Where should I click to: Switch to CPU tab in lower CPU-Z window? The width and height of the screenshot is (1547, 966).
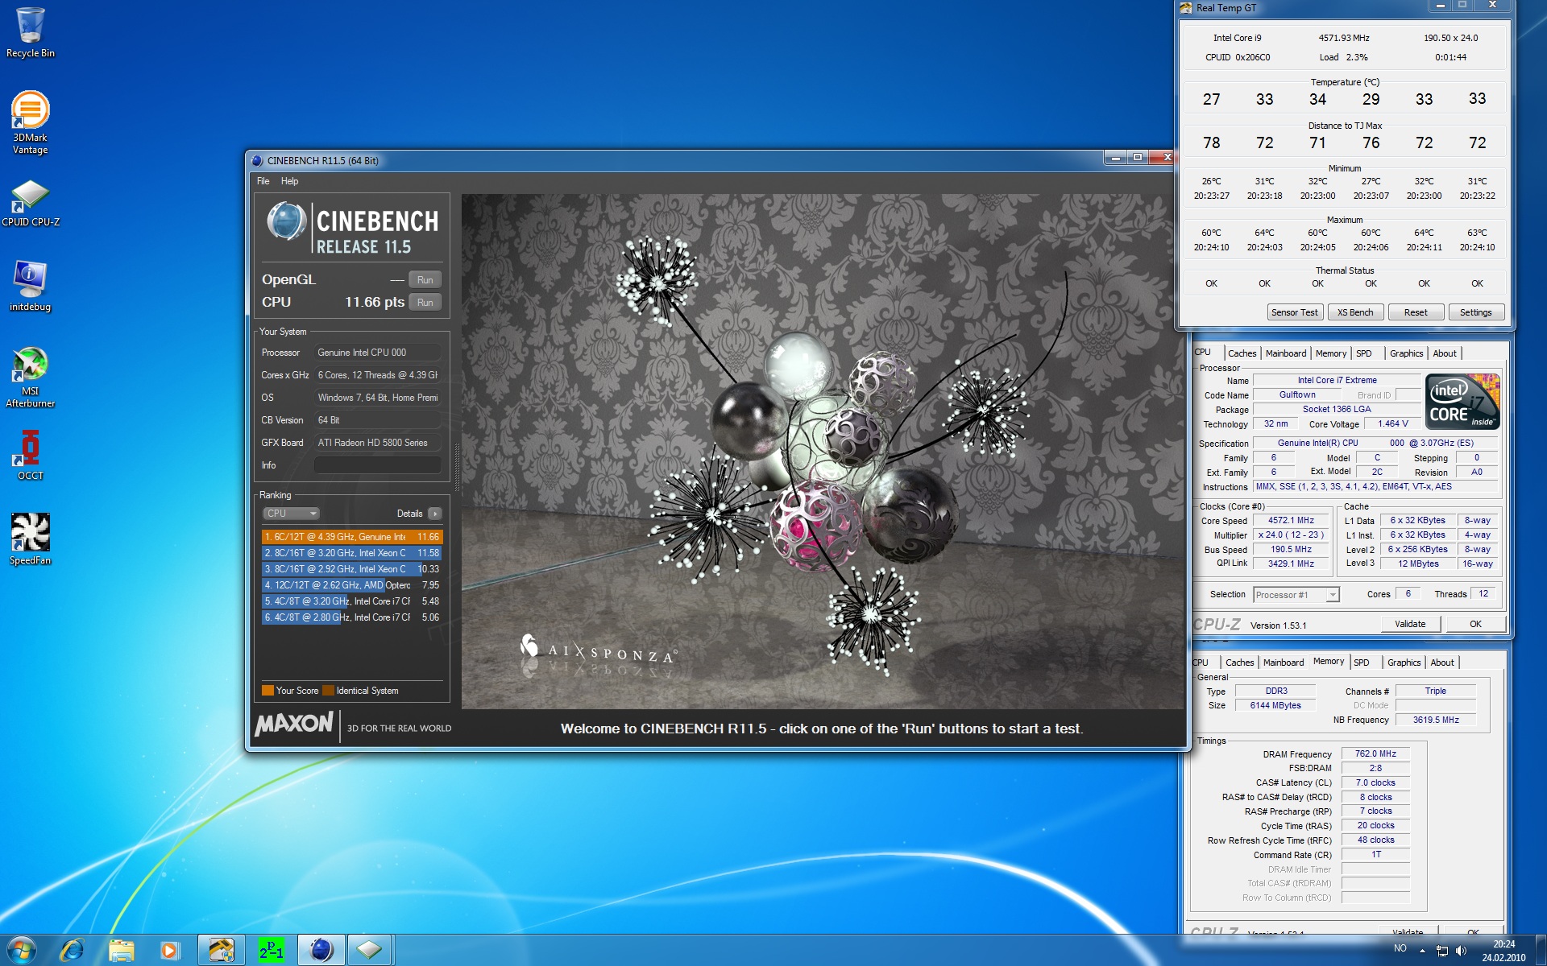click(x=1201, y=663)
